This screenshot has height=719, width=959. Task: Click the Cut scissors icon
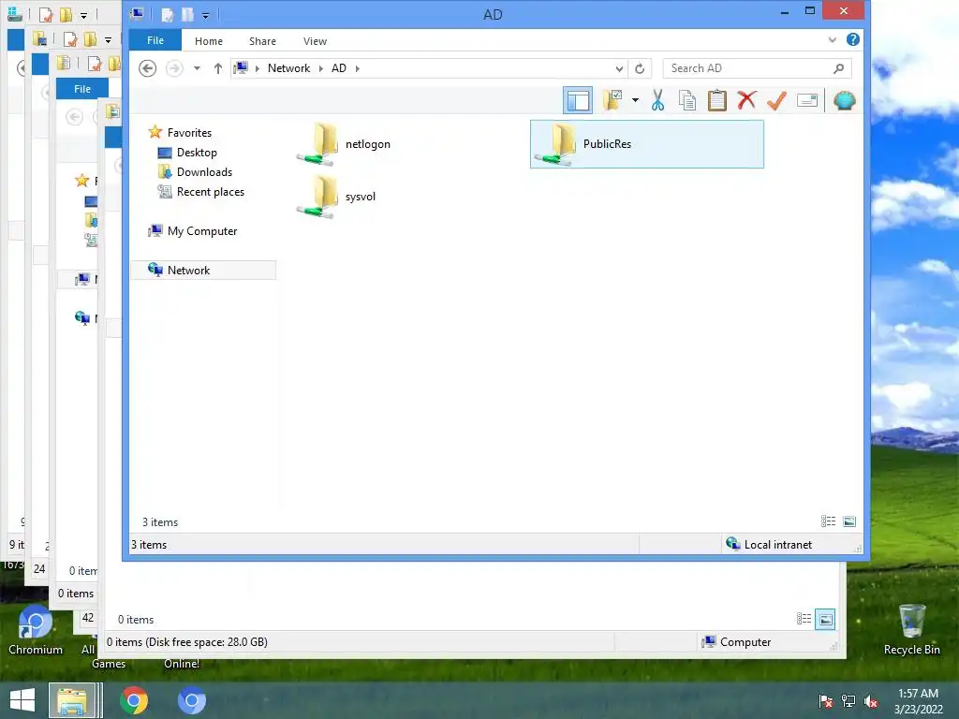coord(657,100)
